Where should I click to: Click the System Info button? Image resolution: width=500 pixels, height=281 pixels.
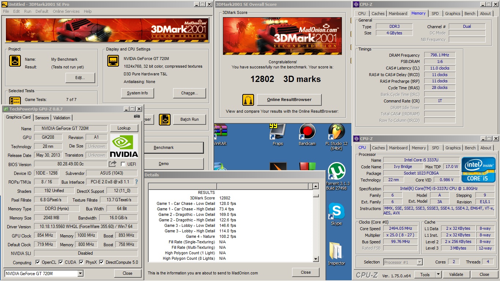coord(137,93)
